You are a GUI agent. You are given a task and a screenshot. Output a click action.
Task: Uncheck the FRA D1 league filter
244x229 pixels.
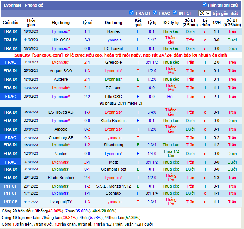point(132,13)
